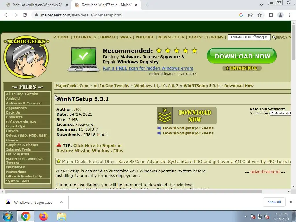Click Chrome icon in taskbar
The height and width of the screenshot is (222, 296).
pyautogui.click(x=26, y=216)
